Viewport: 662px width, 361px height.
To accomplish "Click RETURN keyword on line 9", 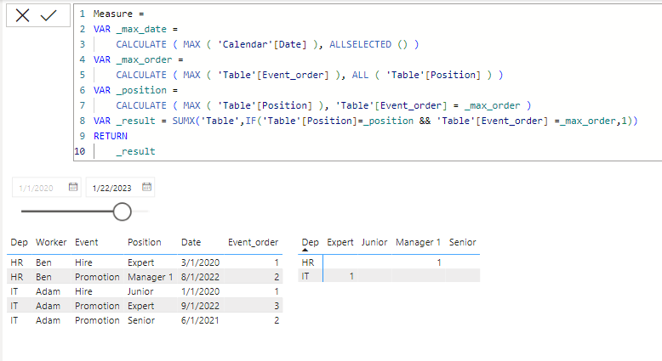I will pos(111,136).
